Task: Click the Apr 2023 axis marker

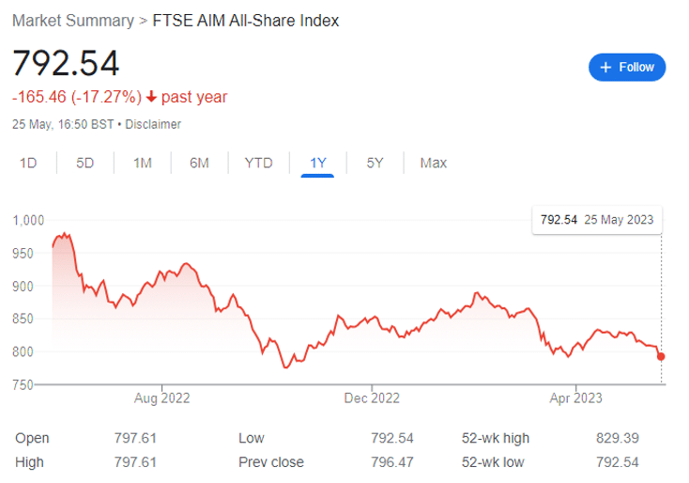Action: [x=575, y=398]
